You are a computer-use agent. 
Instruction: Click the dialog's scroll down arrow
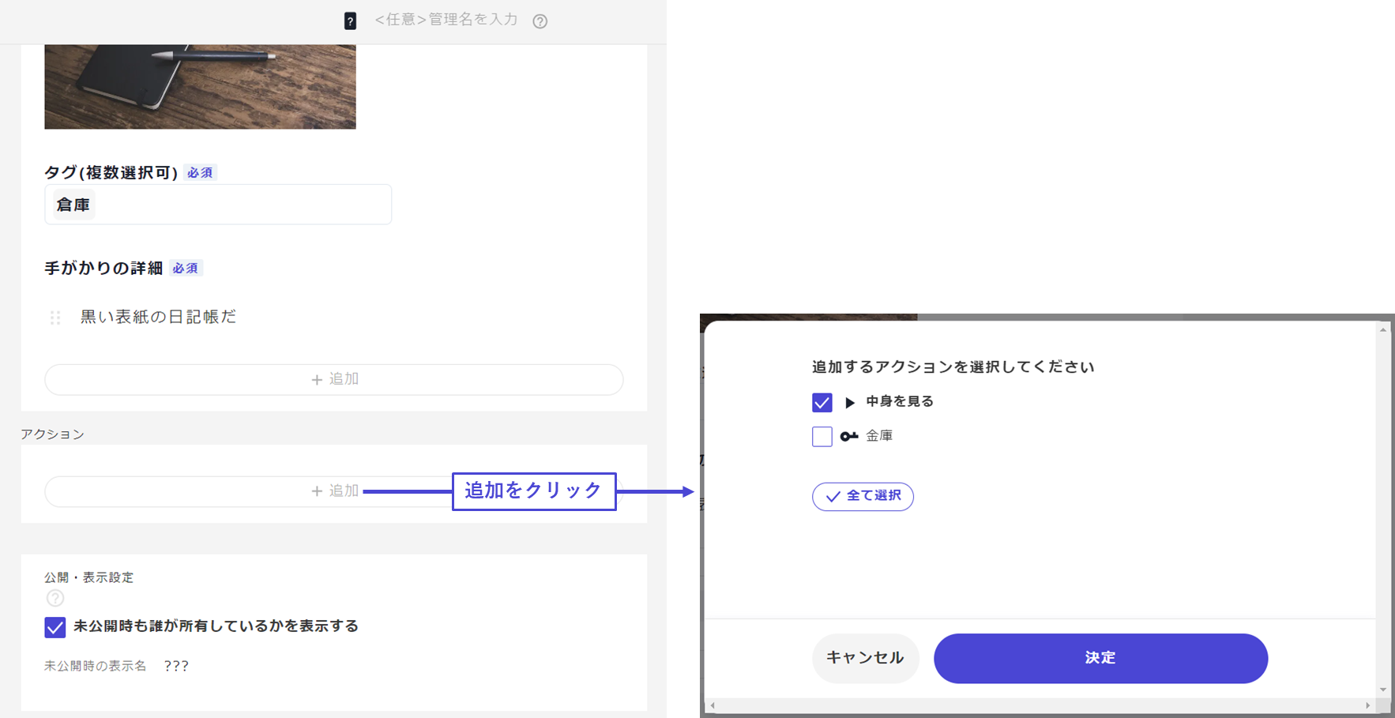click(1382, 690)
